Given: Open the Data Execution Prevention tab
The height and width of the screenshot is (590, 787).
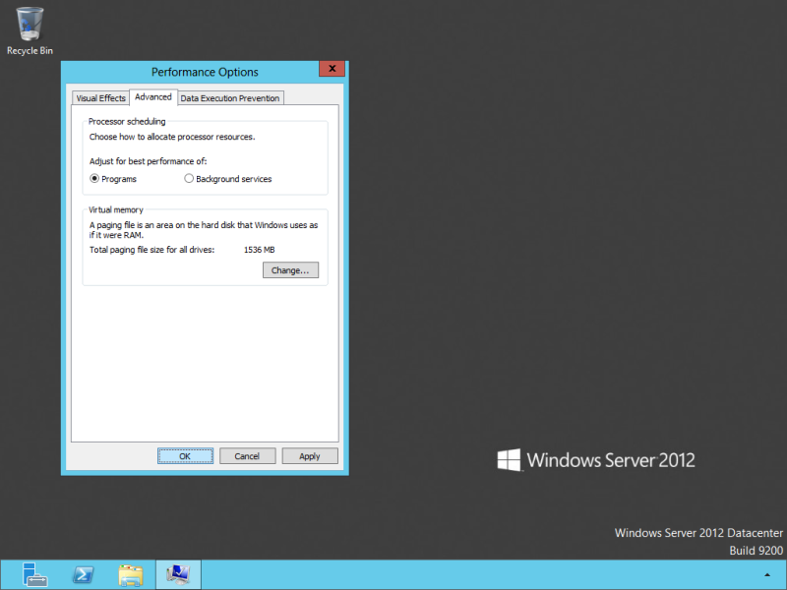Looking at the screenshot, I should [230, 98].
